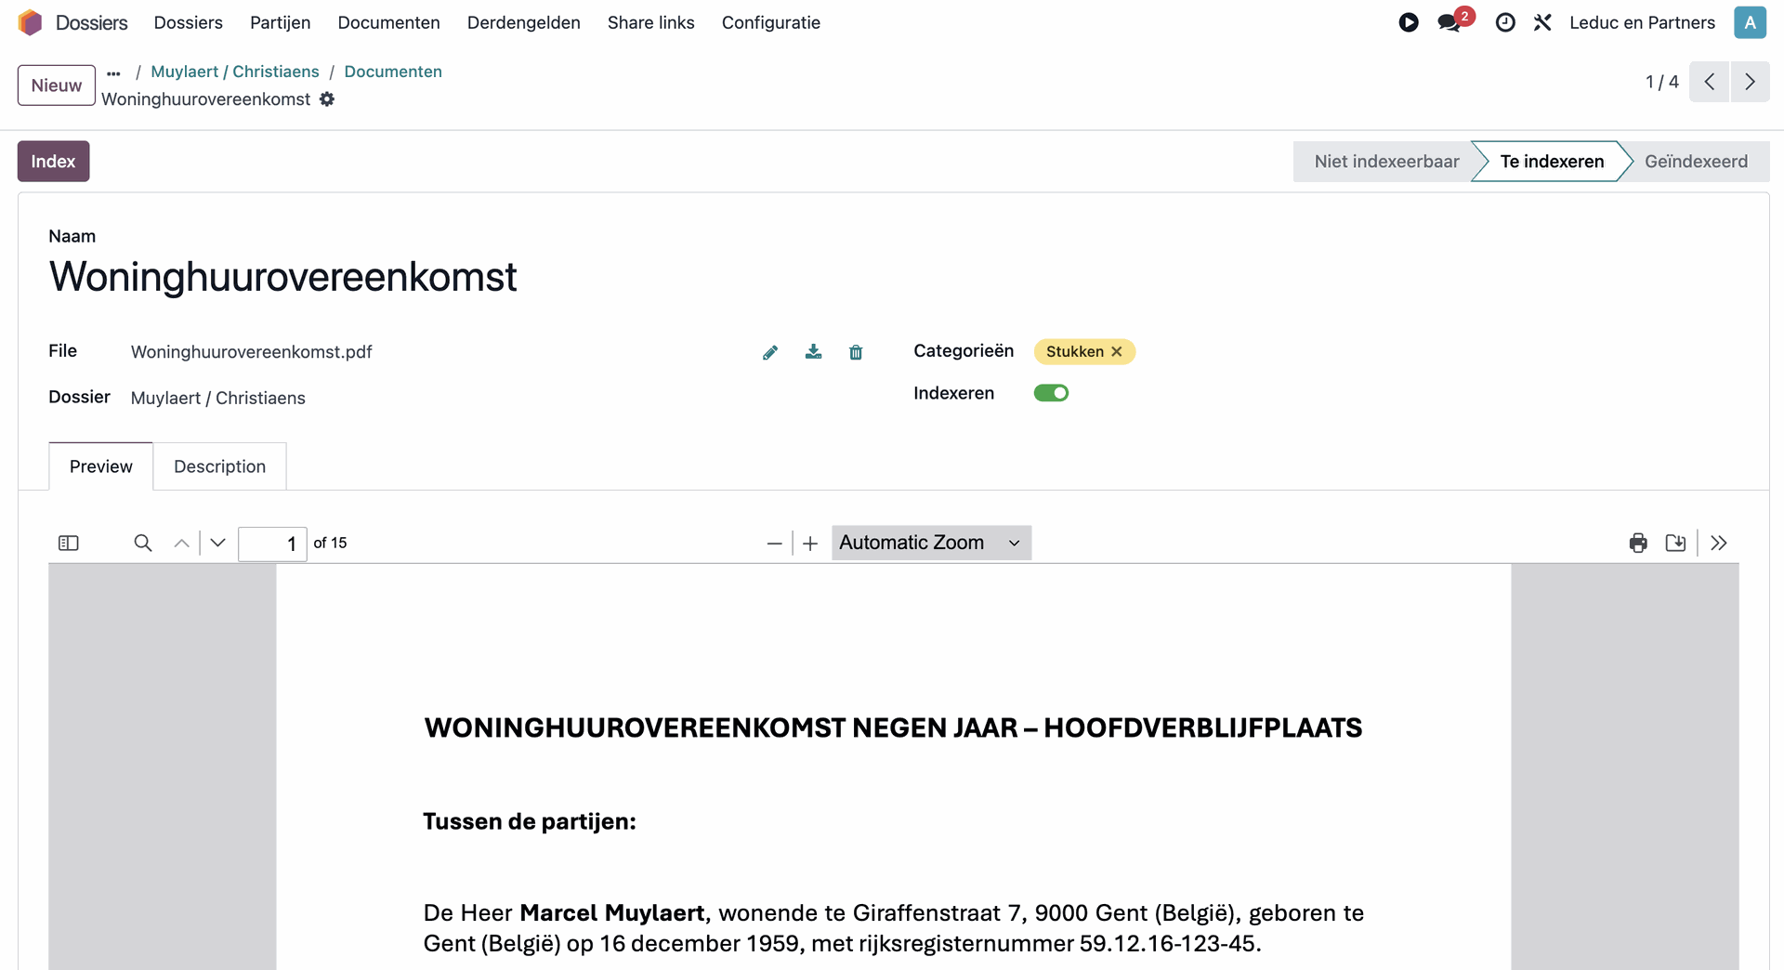Delete the file with trash icon
This screenshot has height=970, width=1784.
tap(856, 352)
